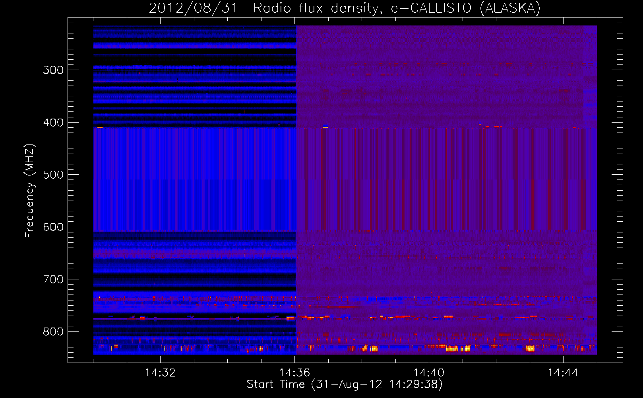This screenshot has width=643, height=398.
Task: Select the 300 frequency axis label
Action: [53, 70]
